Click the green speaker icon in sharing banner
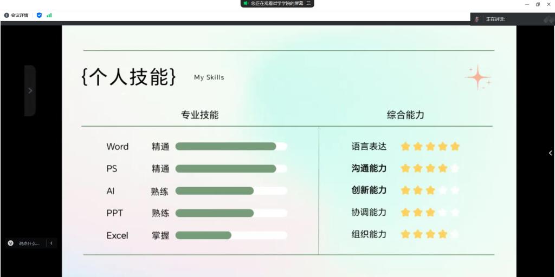The image size is (555, 277). click(246, 3)
